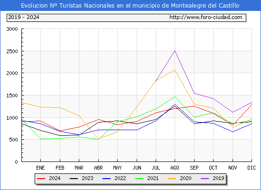This screenshot has height=190, width=261.
Task: Click the 3000 y-axis value
Action: point(12,29)
